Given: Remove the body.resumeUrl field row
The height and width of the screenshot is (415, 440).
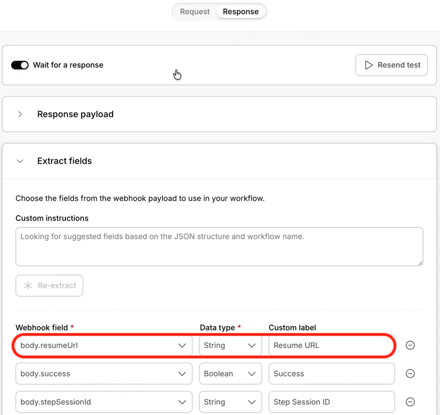Looking at the screenshot, I should 410,345.
